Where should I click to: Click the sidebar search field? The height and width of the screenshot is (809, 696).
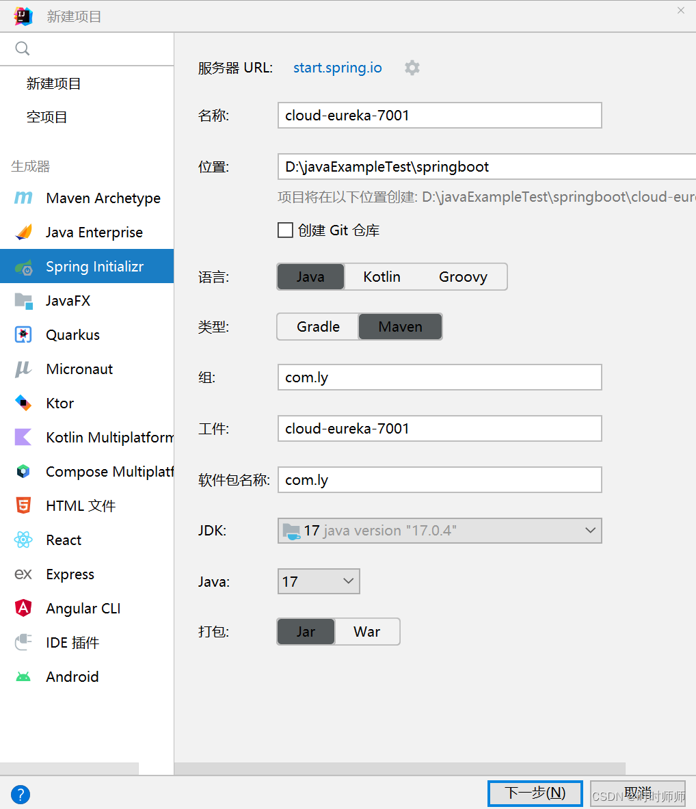87,49
